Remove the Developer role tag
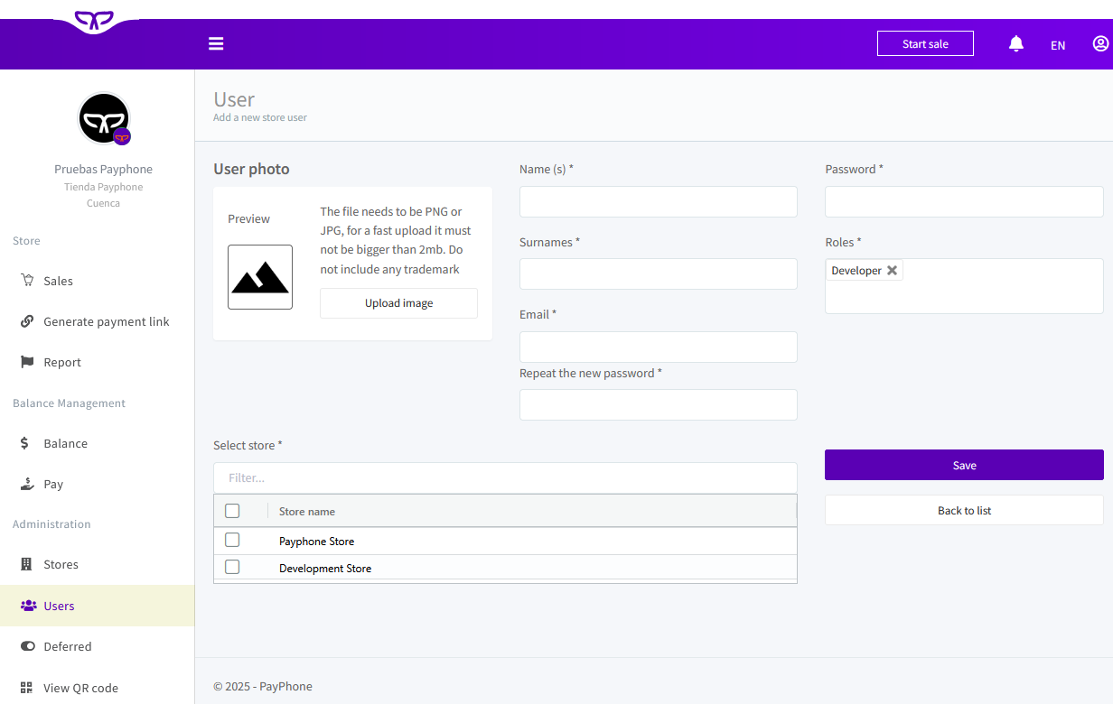Viewport: 1113px width, 704px height. coord(892,270)
